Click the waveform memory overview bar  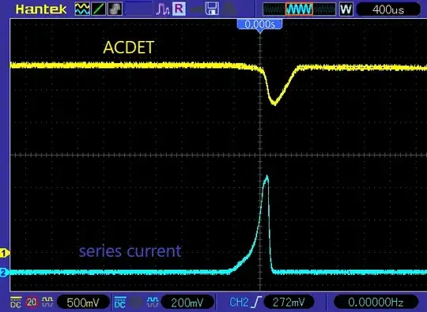pos(299,9)
